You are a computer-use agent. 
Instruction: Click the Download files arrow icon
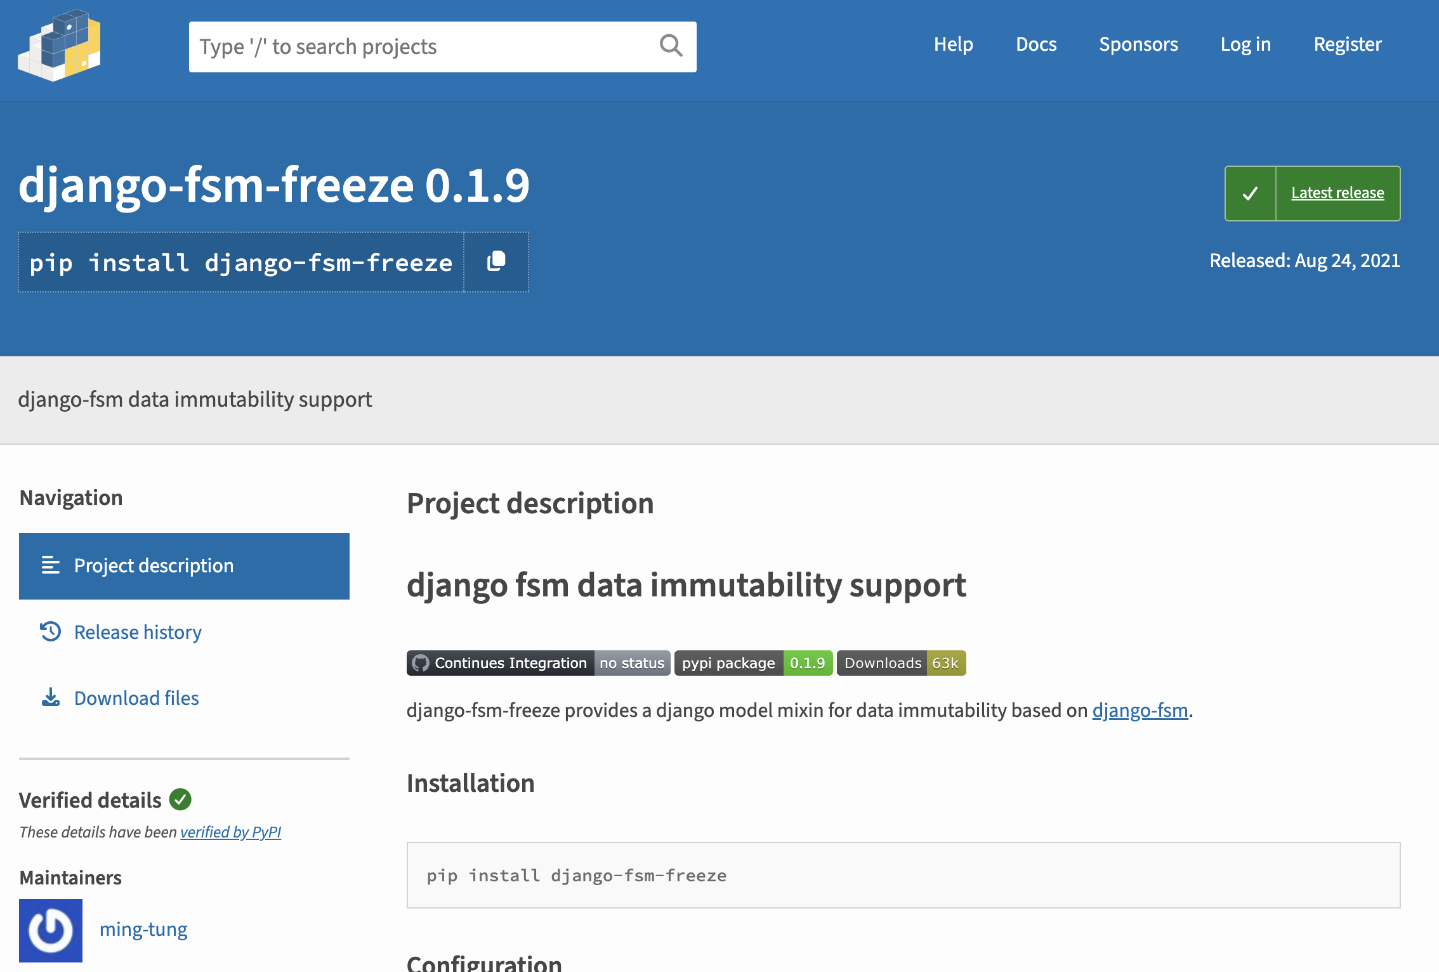point(51,697)
